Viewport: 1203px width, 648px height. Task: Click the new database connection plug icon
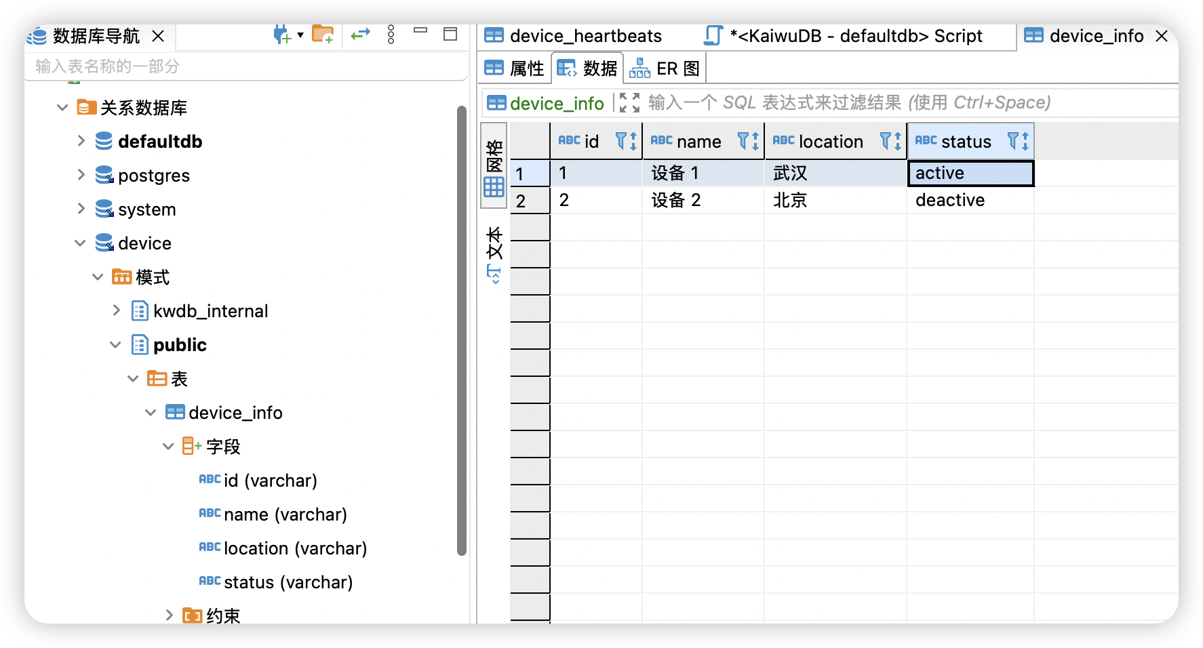click(x=281, y=34)
